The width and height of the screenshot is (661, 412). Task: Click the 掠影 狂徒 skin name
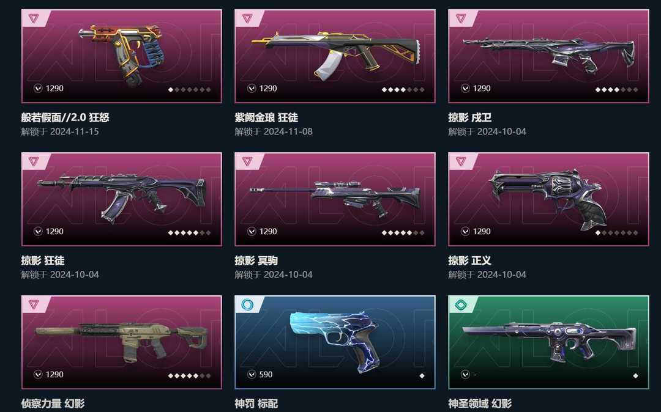(43, 260)
